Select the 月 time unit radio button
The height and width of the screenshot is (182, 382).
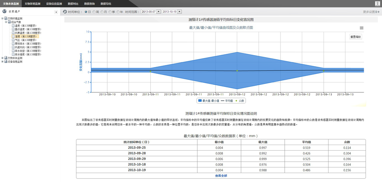tap(102, 12)
